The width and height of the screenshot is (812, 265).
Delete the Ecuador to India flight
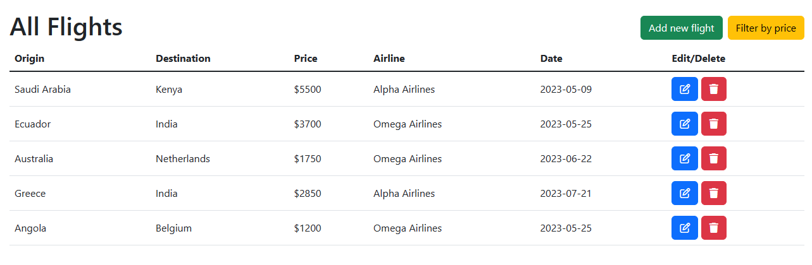click(713, 124)
